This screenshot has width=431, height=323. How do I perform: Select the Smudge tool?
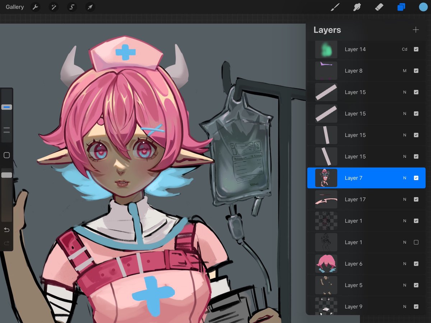pyautogui.click(x=357, y=7)
